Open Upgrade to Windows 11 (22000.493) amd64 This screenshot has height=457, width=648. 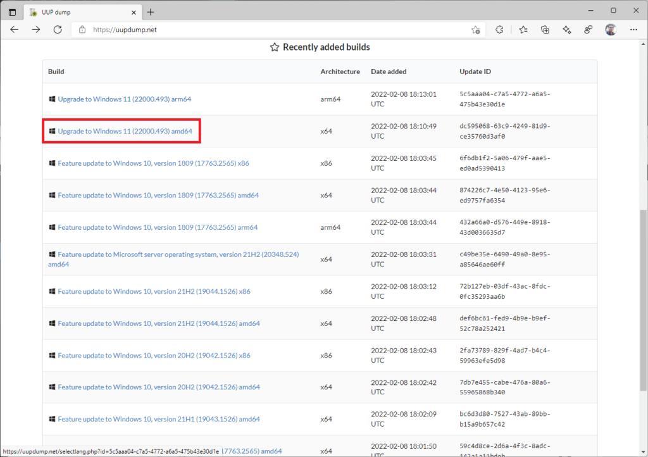pos(125,131)
